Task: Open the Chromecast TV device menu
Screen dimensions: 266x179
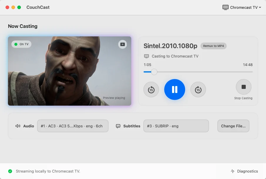Action: point(242,7)
